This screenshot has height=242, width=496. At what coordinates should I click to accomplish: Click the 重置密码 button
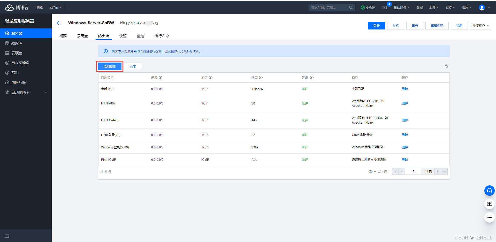point(437,26)
